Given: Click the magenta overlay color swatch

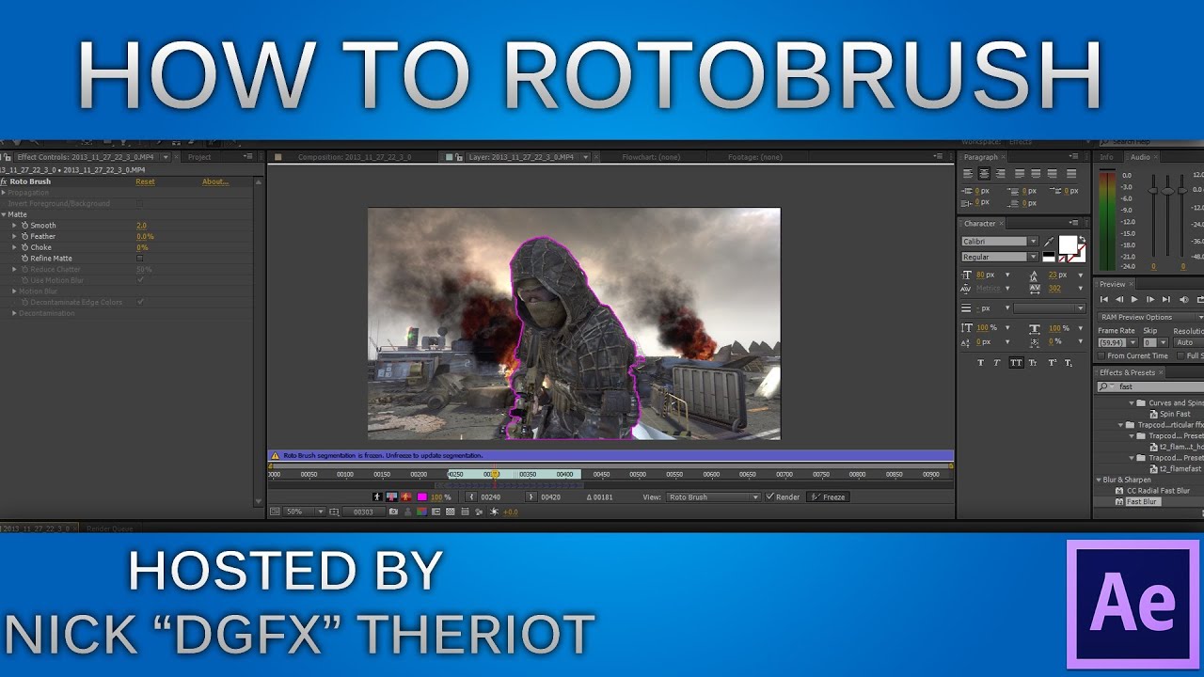Looking at the screenshot, I should [422, 496].
